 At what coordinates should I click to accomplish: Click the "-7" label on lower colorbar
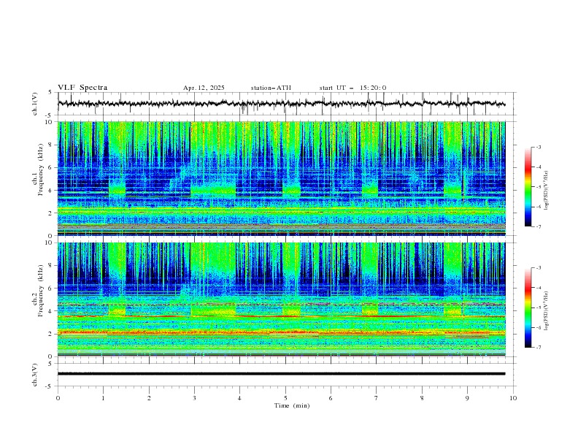click(x=539, y=348)
